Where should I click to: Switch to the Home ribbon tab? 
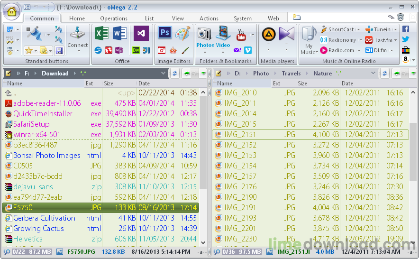[x=77, y=18]
